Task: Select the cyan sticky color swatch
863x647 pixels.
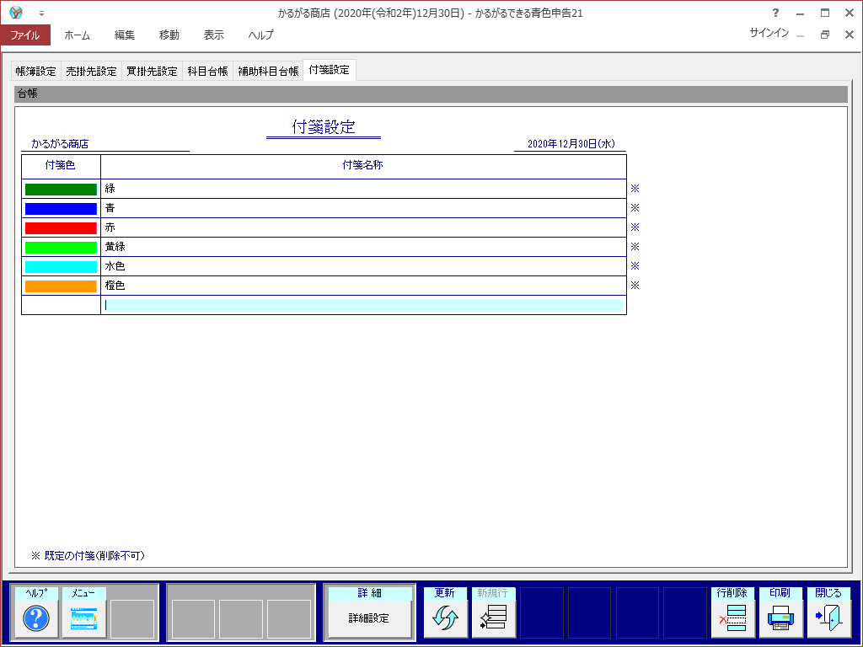Action: [x=61, y=267]
